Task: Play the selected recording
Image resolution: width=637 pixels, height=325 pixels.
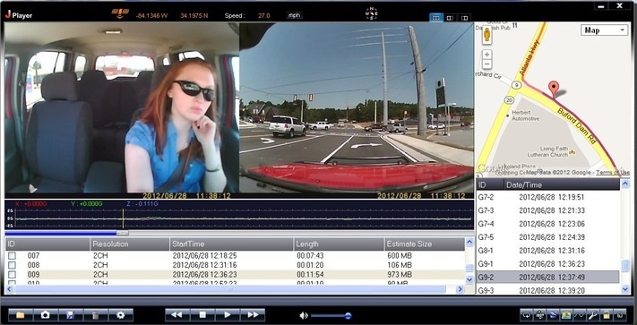Action: [x=228, y=315]
